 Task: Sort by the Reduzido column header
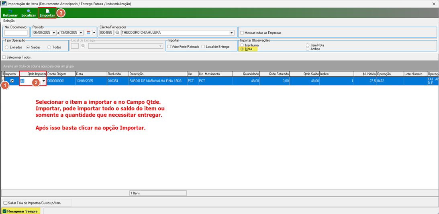pos(117,74)
